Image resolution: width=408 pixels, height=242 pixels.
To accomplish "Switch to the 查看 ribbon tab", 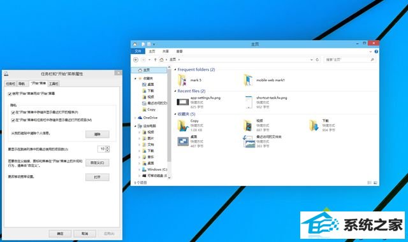I will [180, 52].
